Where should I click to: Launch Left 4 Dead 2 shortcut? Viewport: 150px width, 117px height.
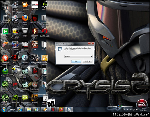tap(44, 32)
